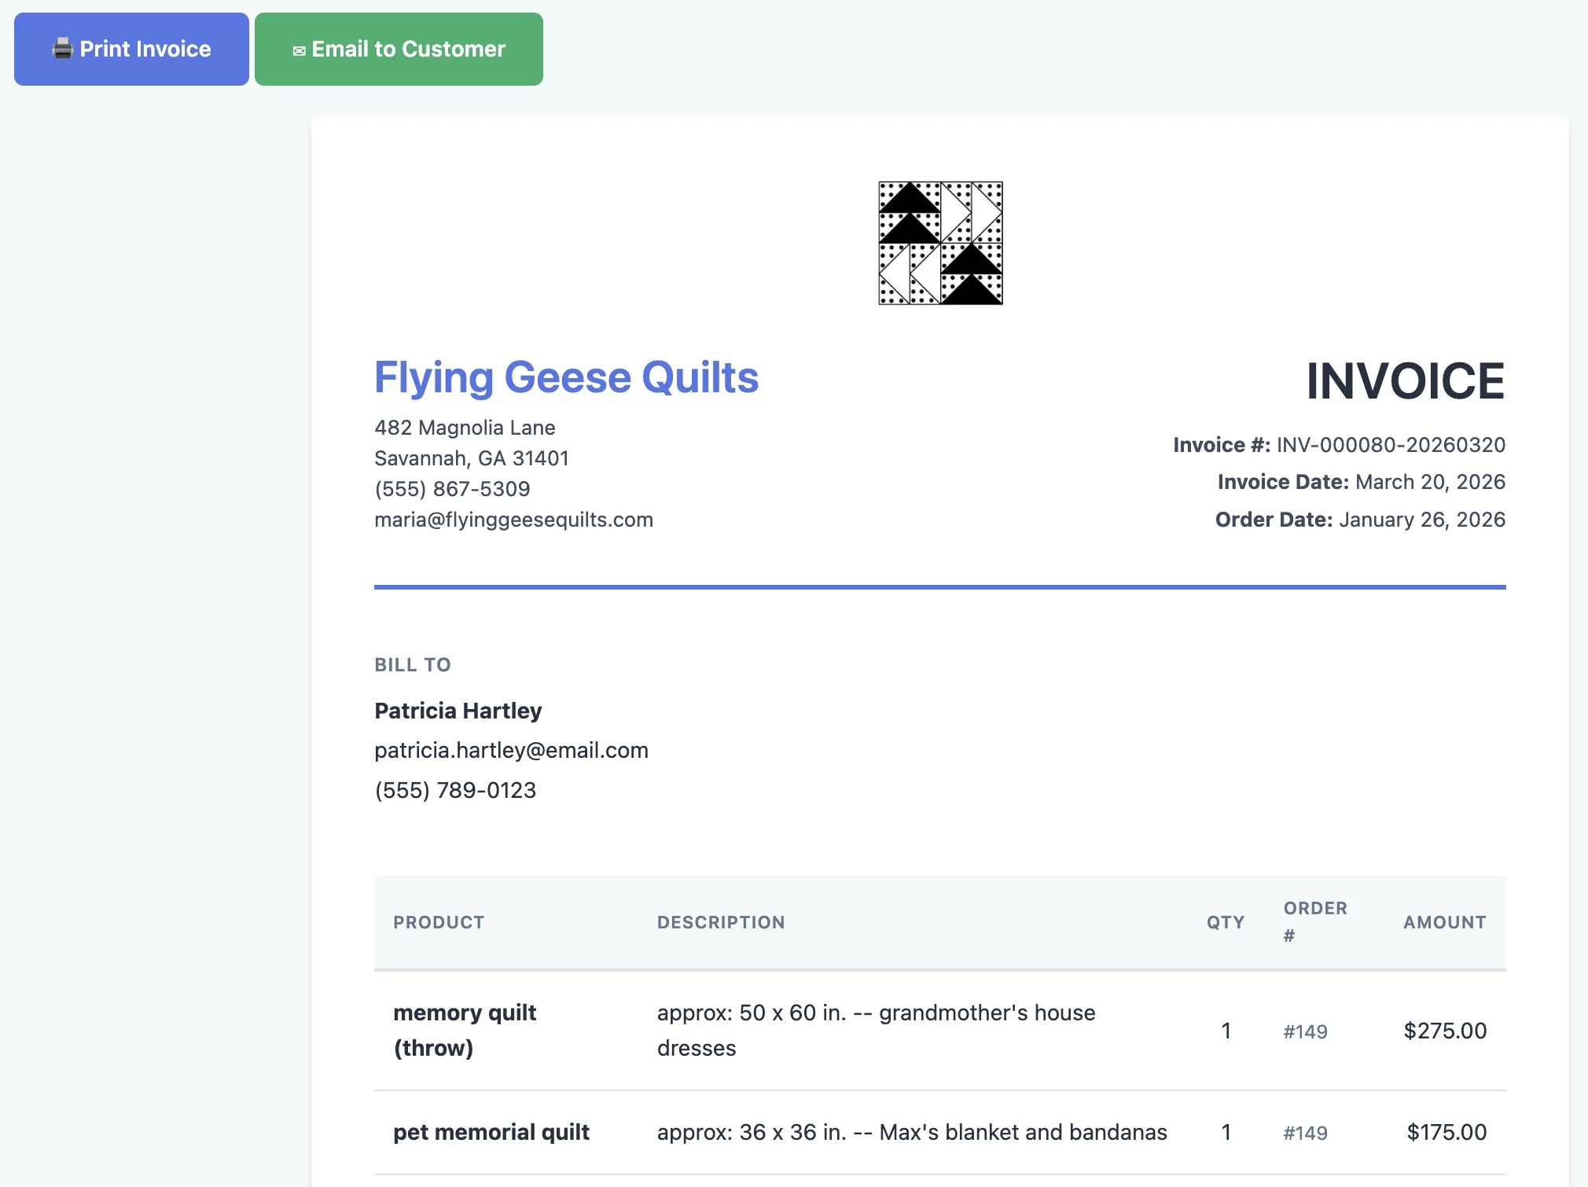Click the QTY column header
The height and width of the screenshot is (1187, 1588).
tap(1225, 922)
